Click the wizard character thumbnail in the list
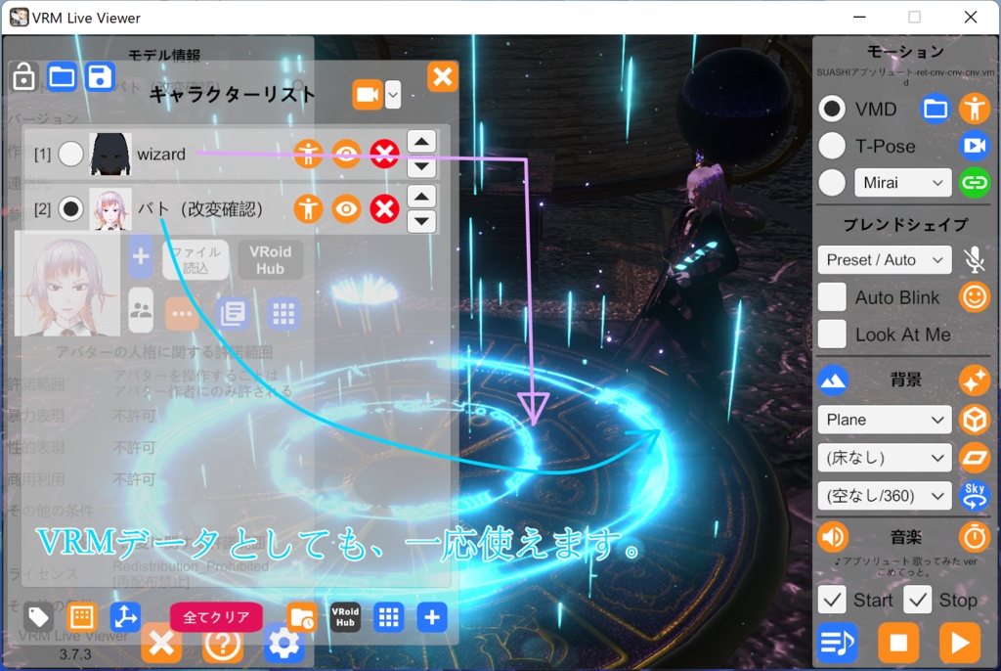1001x671 pixels. point(110,154)
